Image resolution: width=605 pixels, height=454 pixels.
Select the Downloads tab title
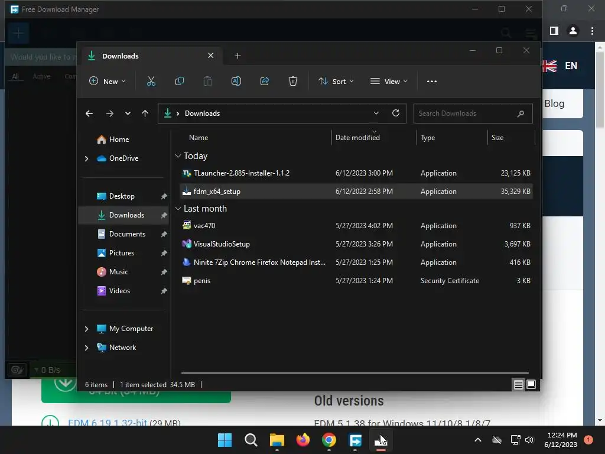coord(121,56)
